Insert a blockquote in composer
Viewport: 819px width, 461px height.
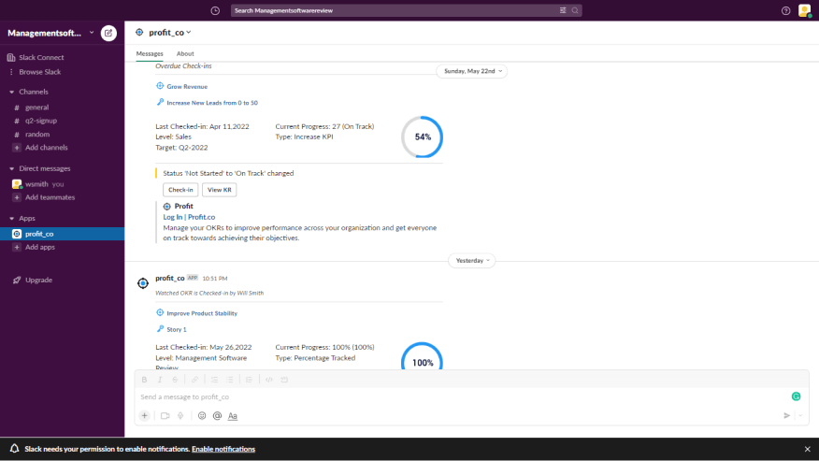pos(249,380)
